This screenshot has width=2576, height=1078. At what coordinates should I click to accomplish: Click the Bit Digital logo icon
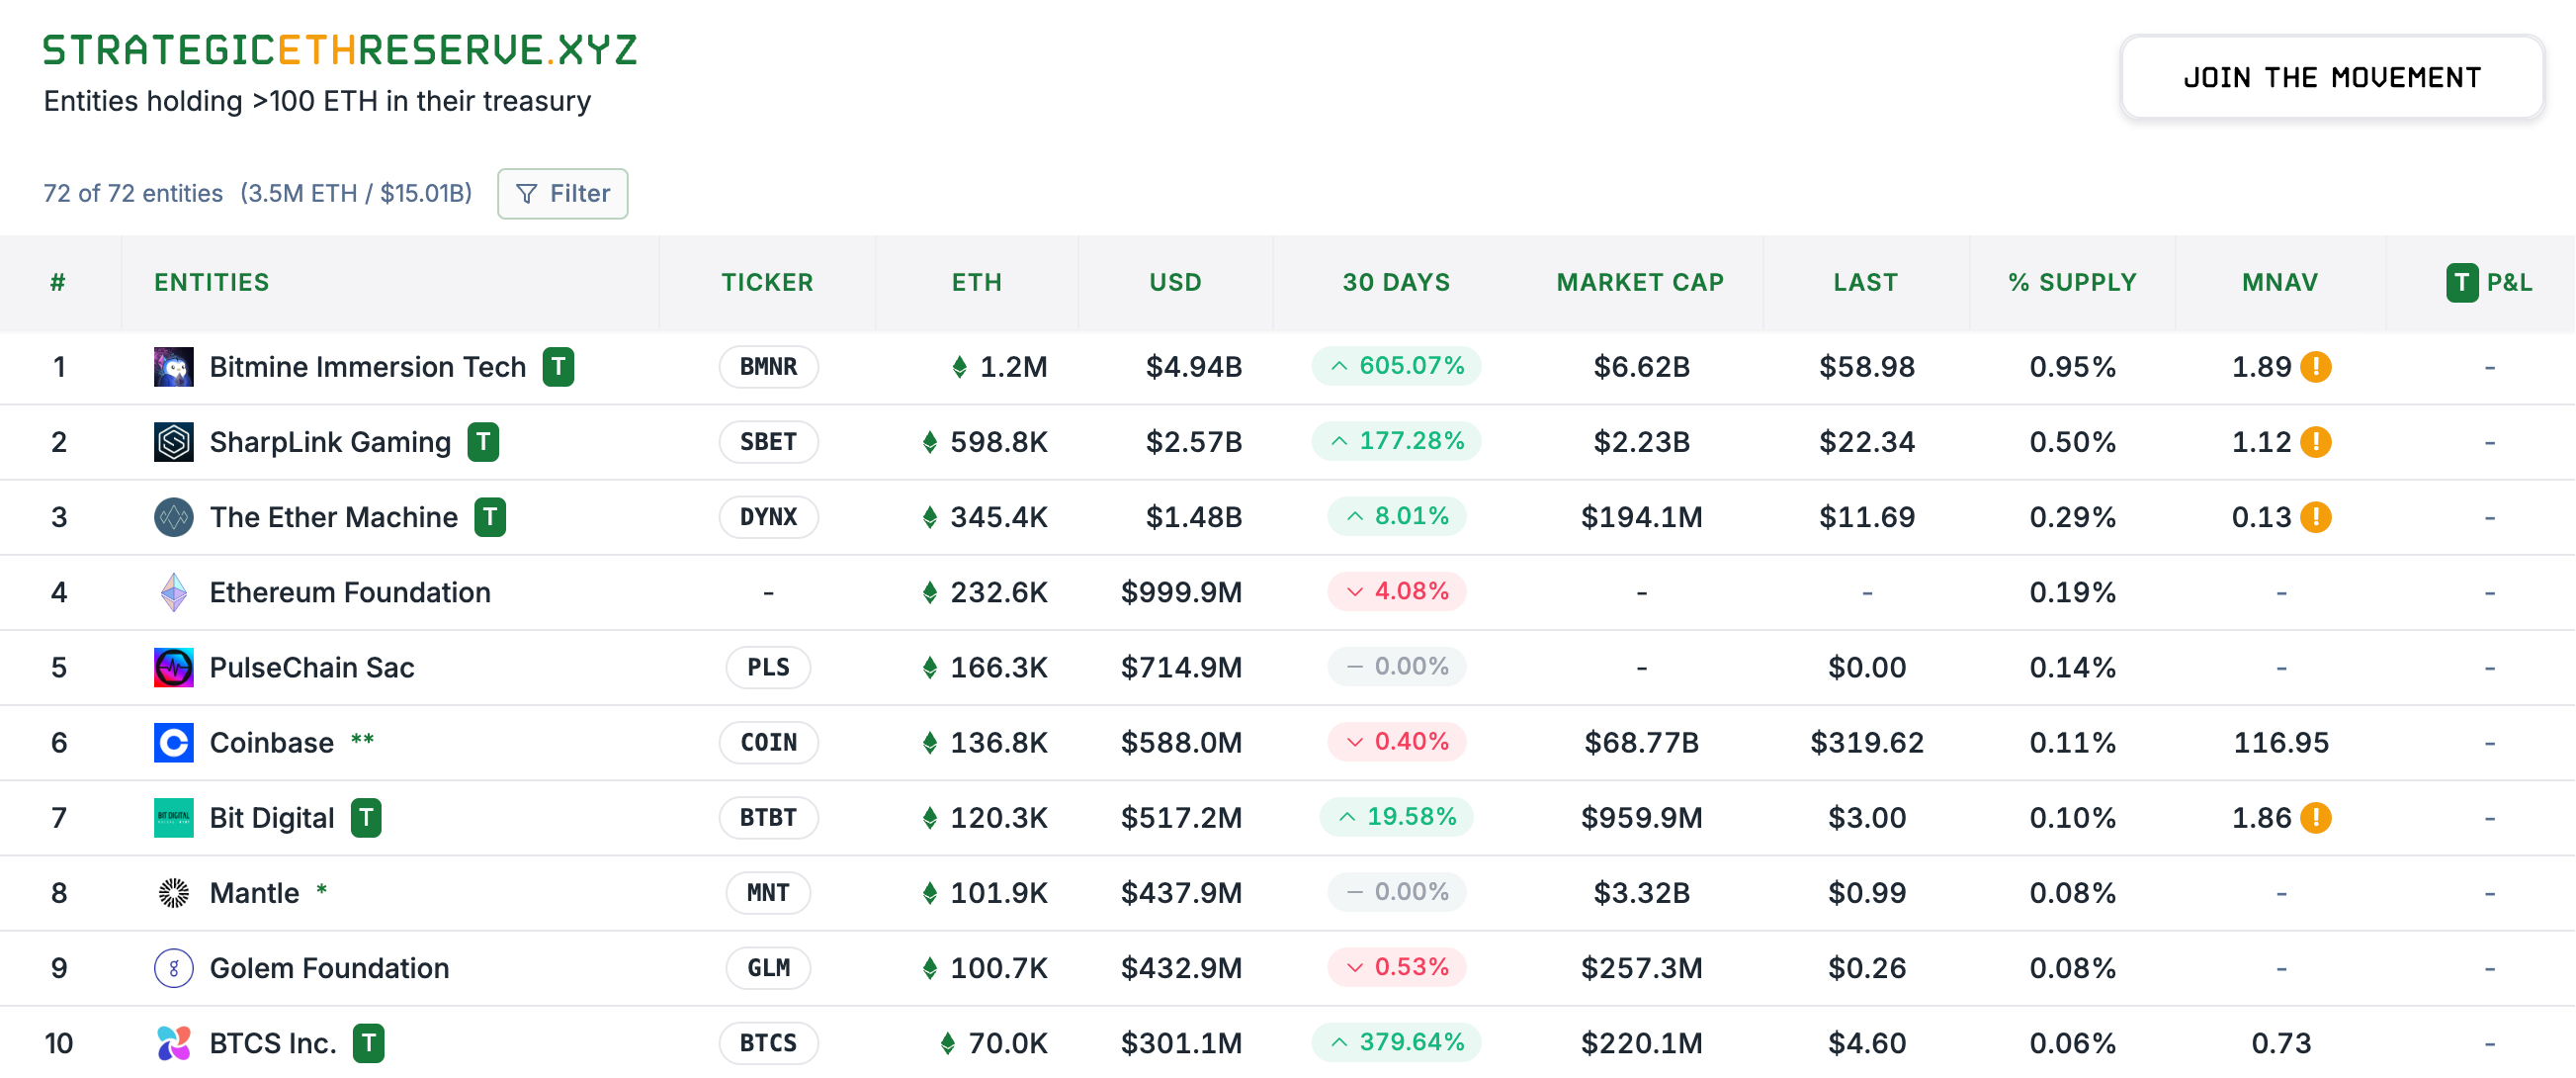pos(173,817)
